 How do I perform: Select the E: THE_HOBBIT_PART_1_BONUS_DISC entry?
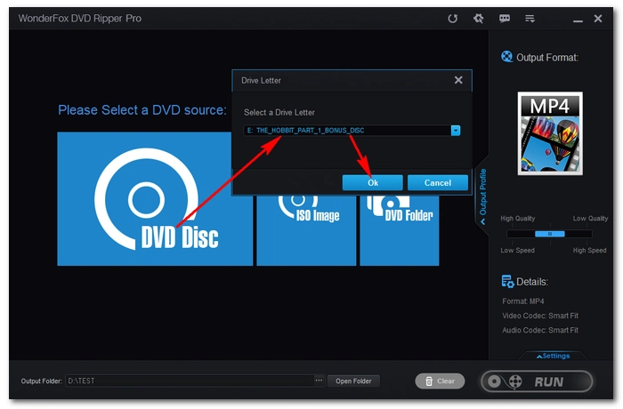tap(347, 130)
